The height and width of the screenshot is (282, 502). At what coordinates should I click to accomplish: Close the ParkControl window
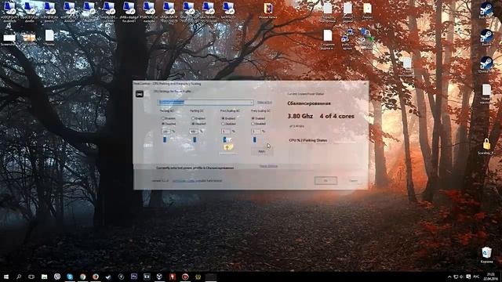[365, 84]
